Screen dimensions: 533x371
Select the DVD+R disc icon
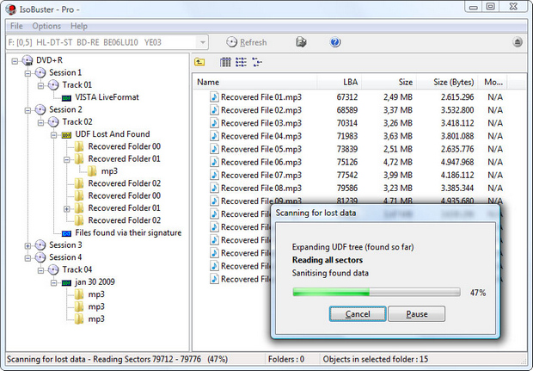28,60
